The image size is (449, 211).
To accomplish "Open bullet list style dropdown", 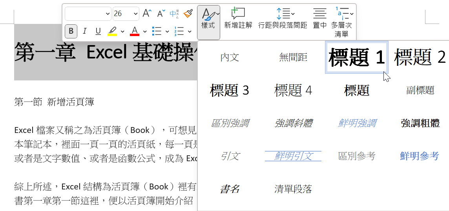I will (x=167, y=31).
